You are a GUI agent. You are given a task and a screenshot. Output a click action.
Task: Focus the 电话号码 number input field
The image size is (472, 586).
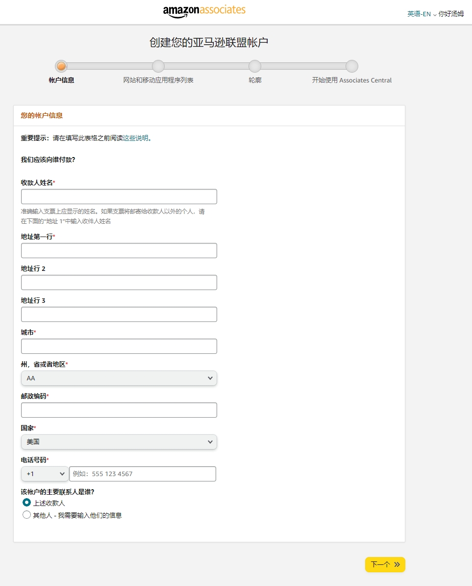pyautogui.click(x=143, y=474)
